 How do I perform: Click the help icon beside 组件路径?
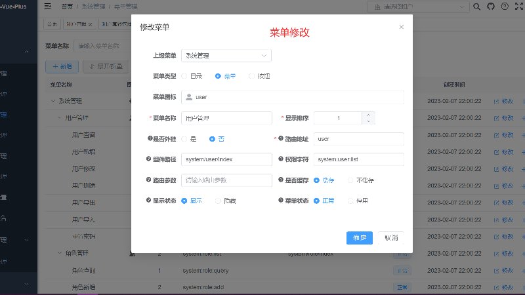point(149,159)
